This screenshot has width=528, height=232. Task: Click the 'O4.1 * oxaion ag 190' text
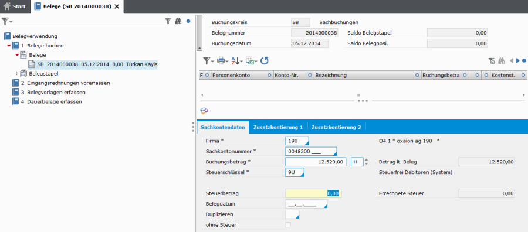pos(405,141)
